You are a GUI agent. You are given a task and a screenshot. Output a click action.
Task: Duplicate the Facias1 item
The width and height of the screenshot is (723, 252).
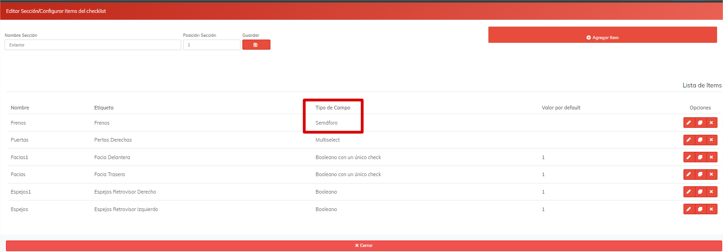tap(700, 157)
